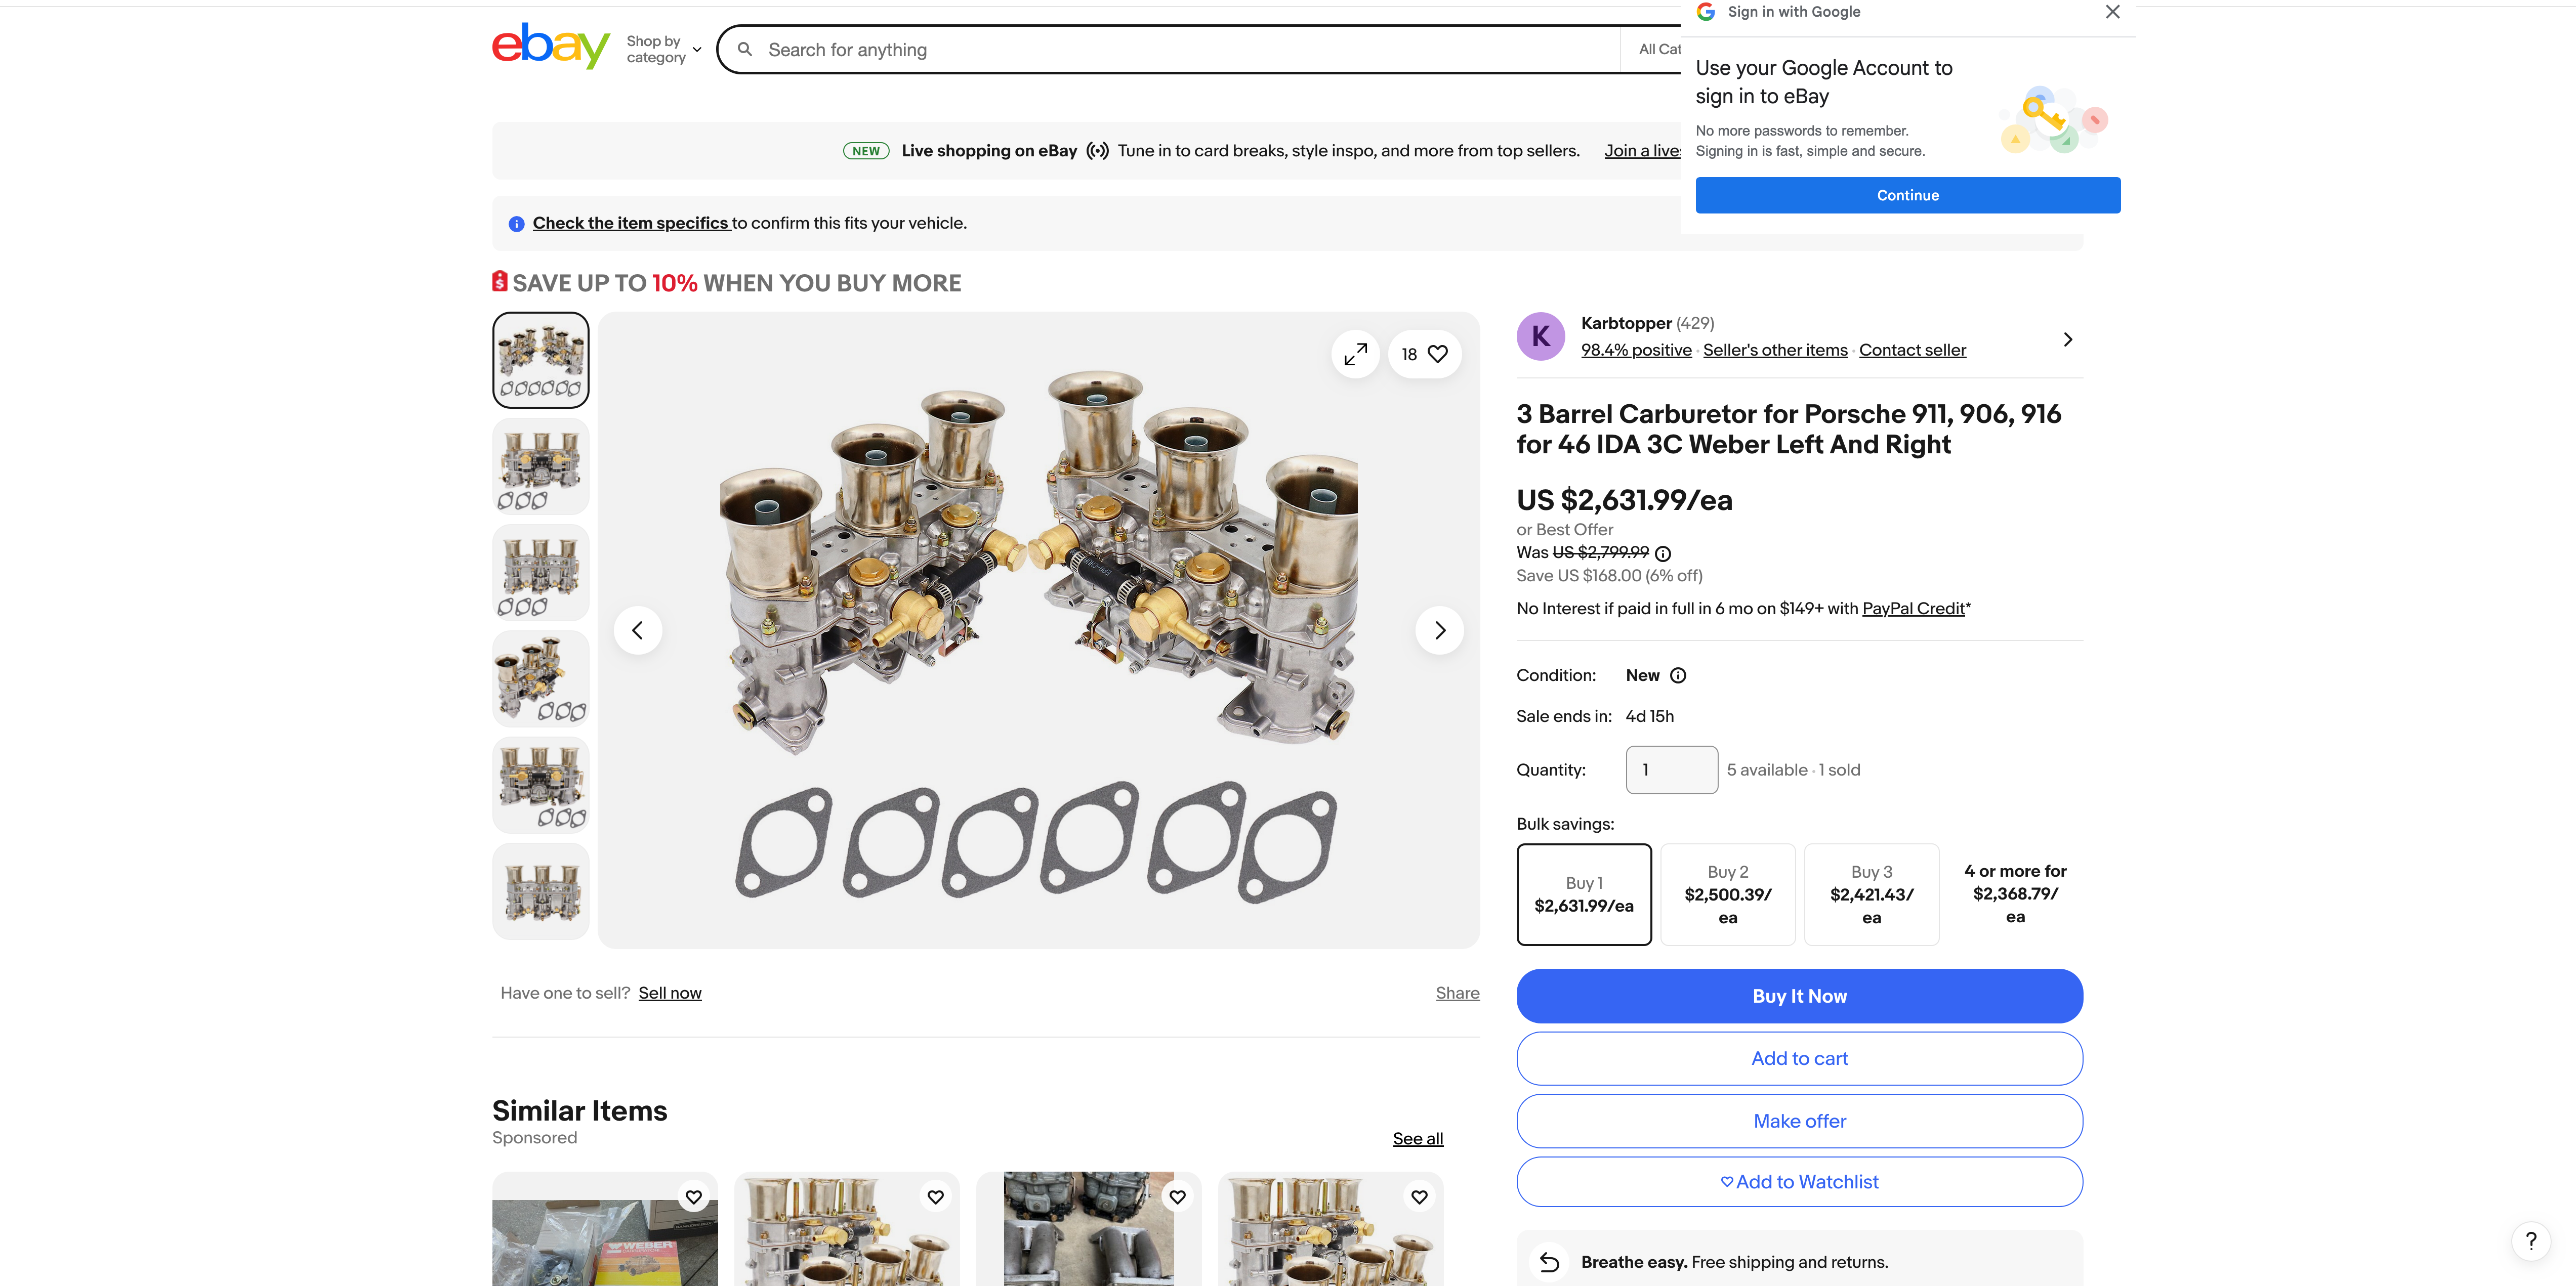Image resolution: width=2576 pixels, height=1286 pixels.
Task: Select the Buy 2 bulk savings option
Action: coord(1727,894)
